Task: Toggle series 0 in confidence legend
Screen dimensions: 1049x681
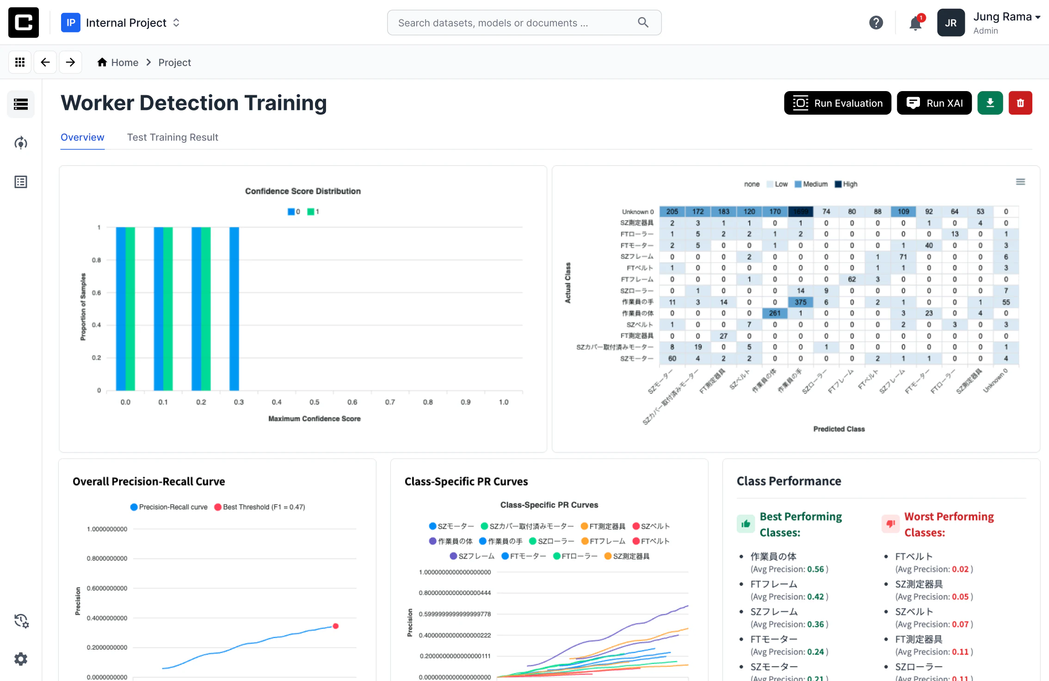Action: (294, 212)
